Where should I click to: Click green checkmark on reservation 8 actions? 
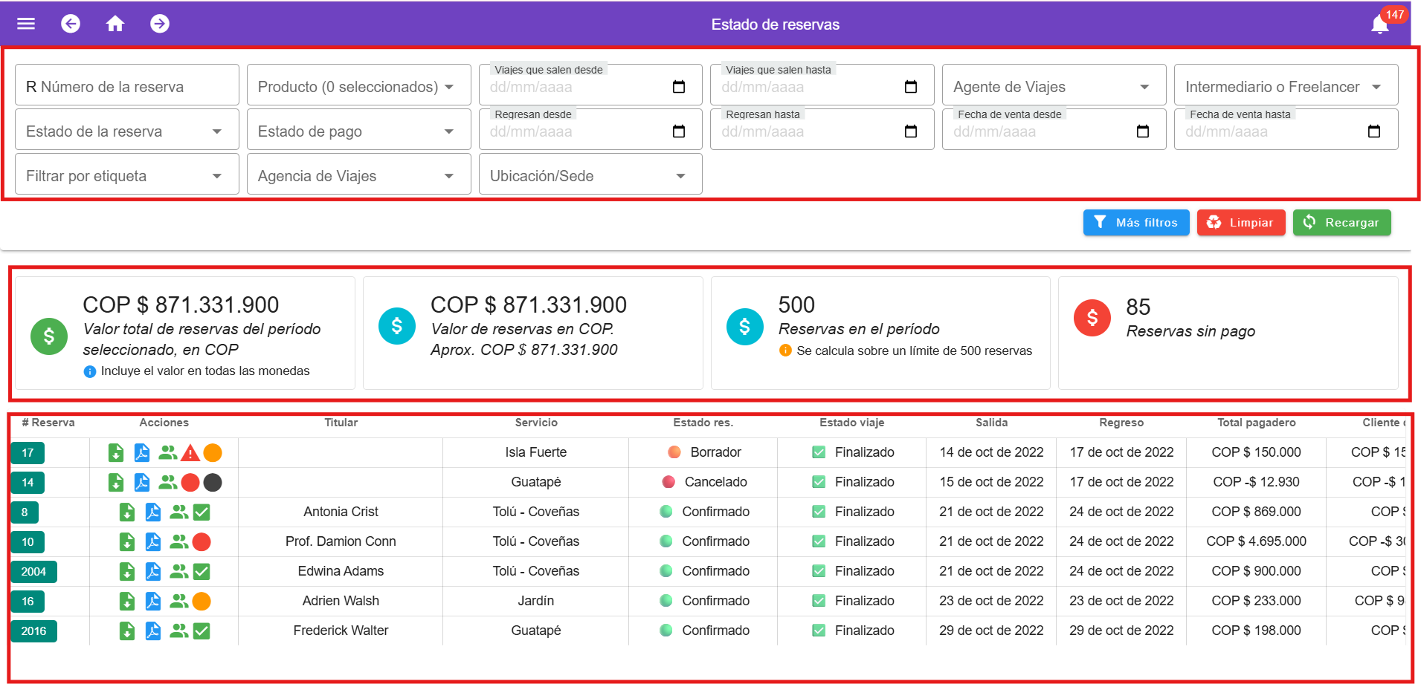click(x=202, y=512)
